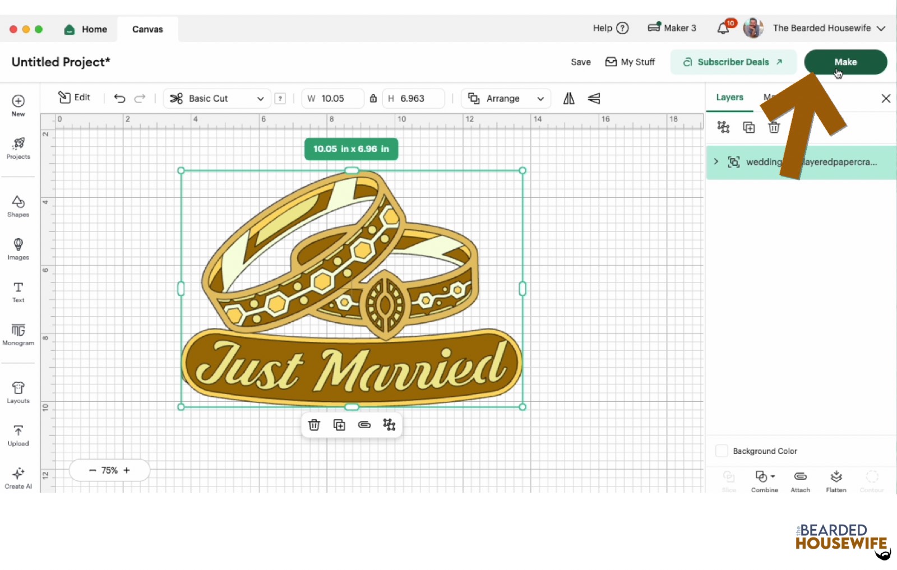The width and height of the screenshot is (897, 570).
Task: Delete selection using trash icon below design
Action: point(314,425)
